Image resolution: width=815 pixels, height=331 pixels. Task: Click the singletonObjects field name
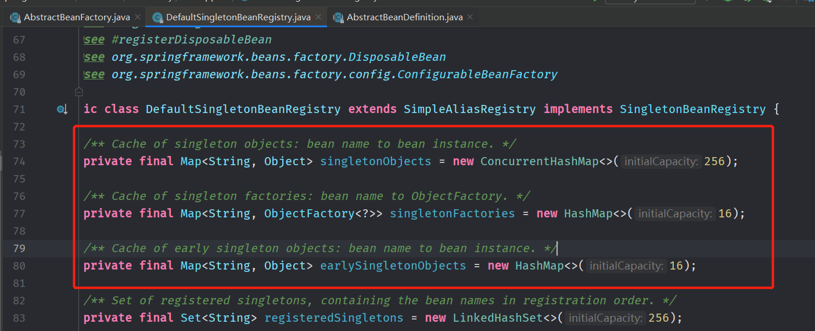pyautogui.click(x=376, y=161)
